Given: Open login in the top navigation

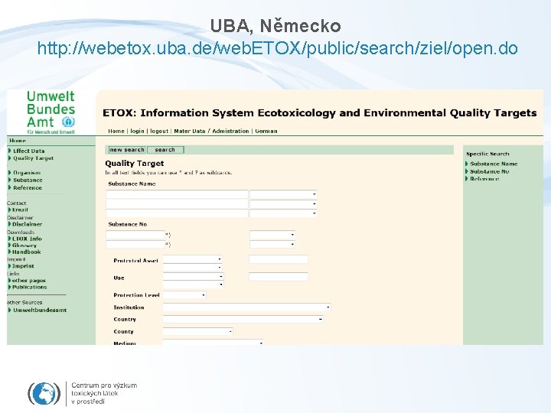Looking at the screenshot, I should tap(137, 131).
